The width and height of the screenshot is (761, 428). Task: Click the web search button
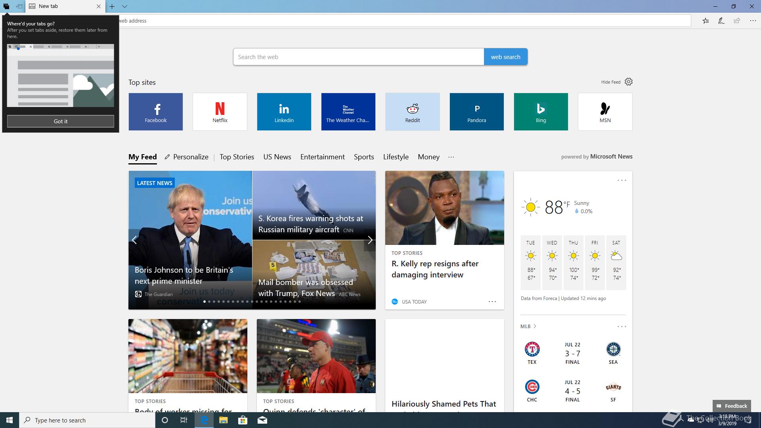[505, 57]
